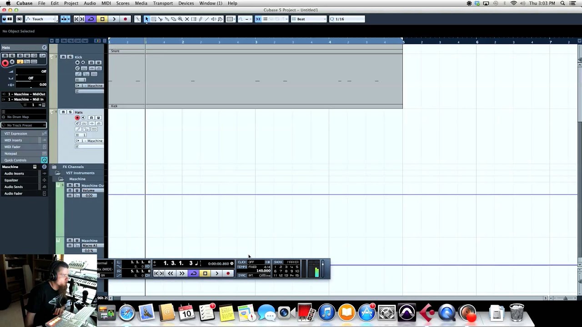582x327 pixels.
Task: Select the Play speaker tool
Action: 214,19
